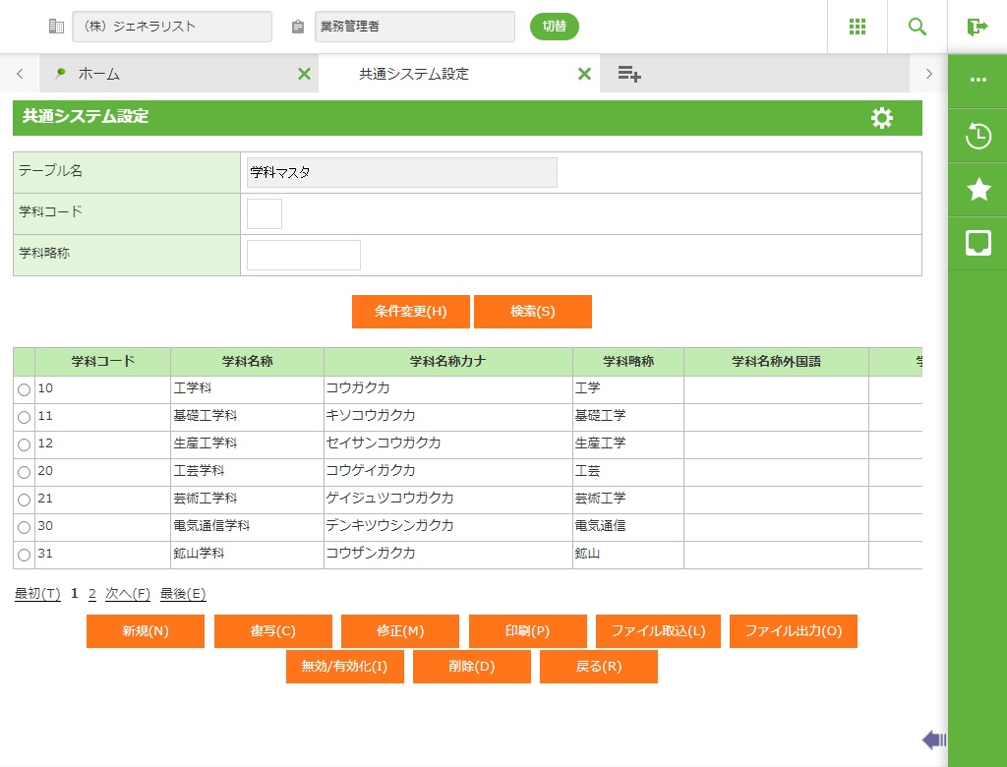This screenshot has width=1007, height=767.
Task: Open the apps grid menu icon
Action: [x=857, y=27]
